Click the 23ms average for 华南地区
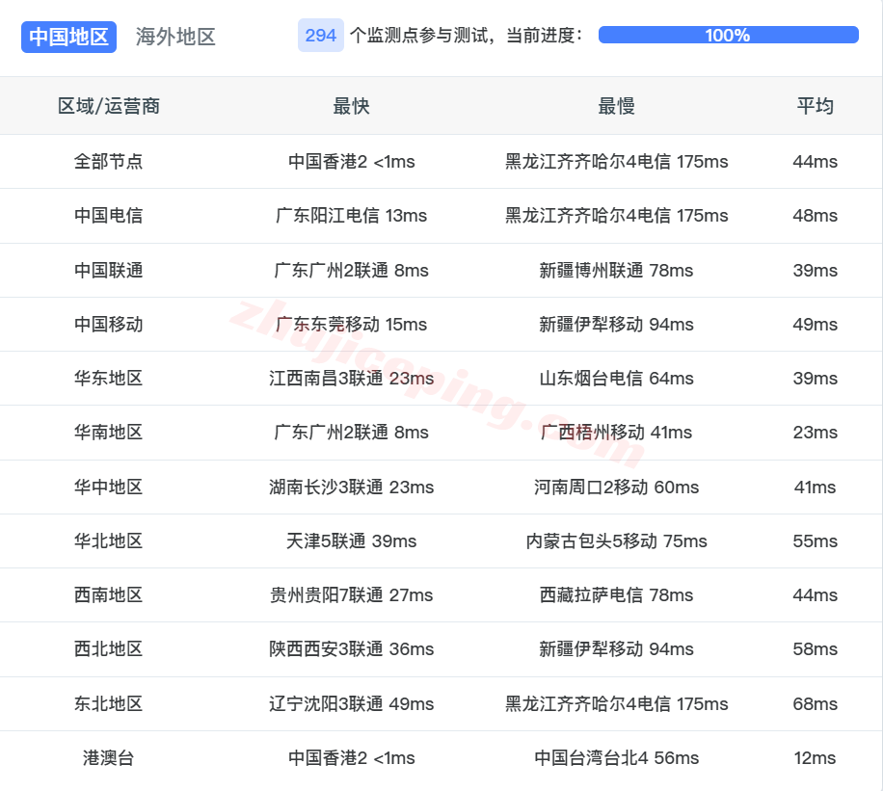This screenshot has width=883, height=791. pyautogui.click(x=815, y=433)
